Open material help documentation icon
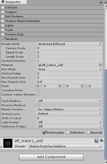 tap(96, 141)
